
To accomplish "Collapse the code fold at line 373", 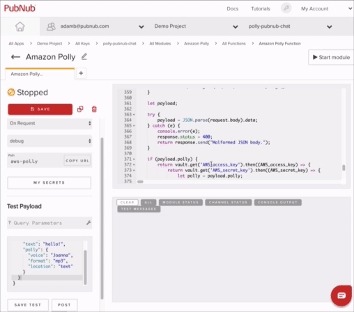I will click(134, 170).
